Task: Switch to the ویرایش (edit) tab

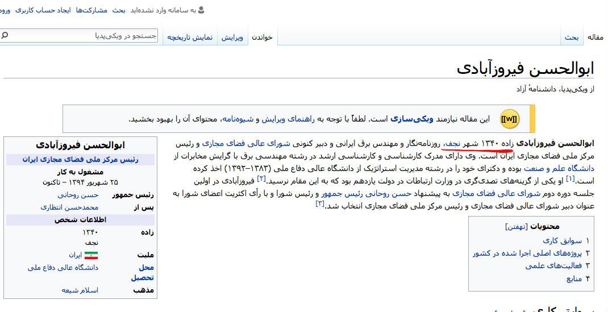Action: [232, 38]
